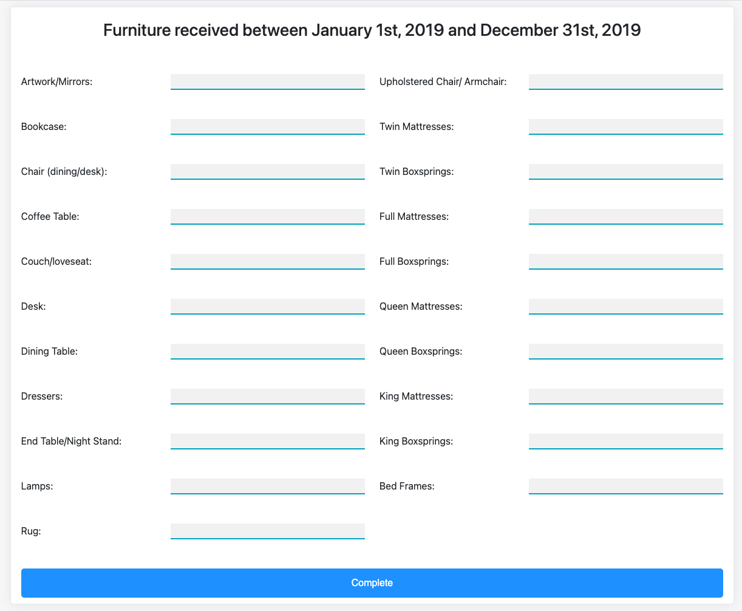This screenshot has height=611, width=742.
Task: Click the Twin Boxsprings input
Action: tap(626, 172)
